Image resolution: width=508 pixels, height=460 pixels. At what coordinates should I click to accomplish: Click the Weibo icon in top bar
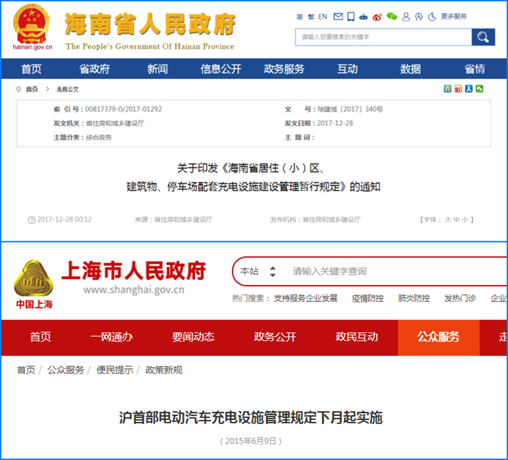click(x=378, y=17)
